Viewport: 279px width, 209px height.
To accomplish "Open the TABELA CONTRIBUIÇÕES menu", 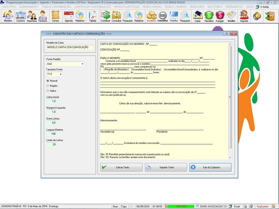I will 56,7.
